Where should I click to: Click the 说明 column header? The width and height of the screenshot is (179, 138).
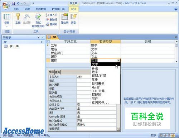pos(148,42)
